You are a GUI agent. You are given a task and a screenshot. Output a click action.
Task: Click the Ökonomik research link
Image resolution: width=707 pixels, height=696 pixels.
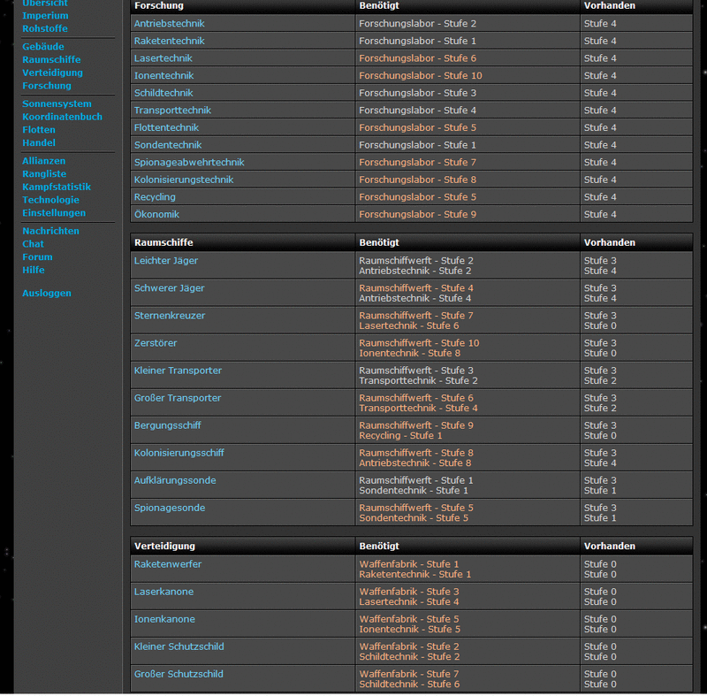[x=156, y=215]
